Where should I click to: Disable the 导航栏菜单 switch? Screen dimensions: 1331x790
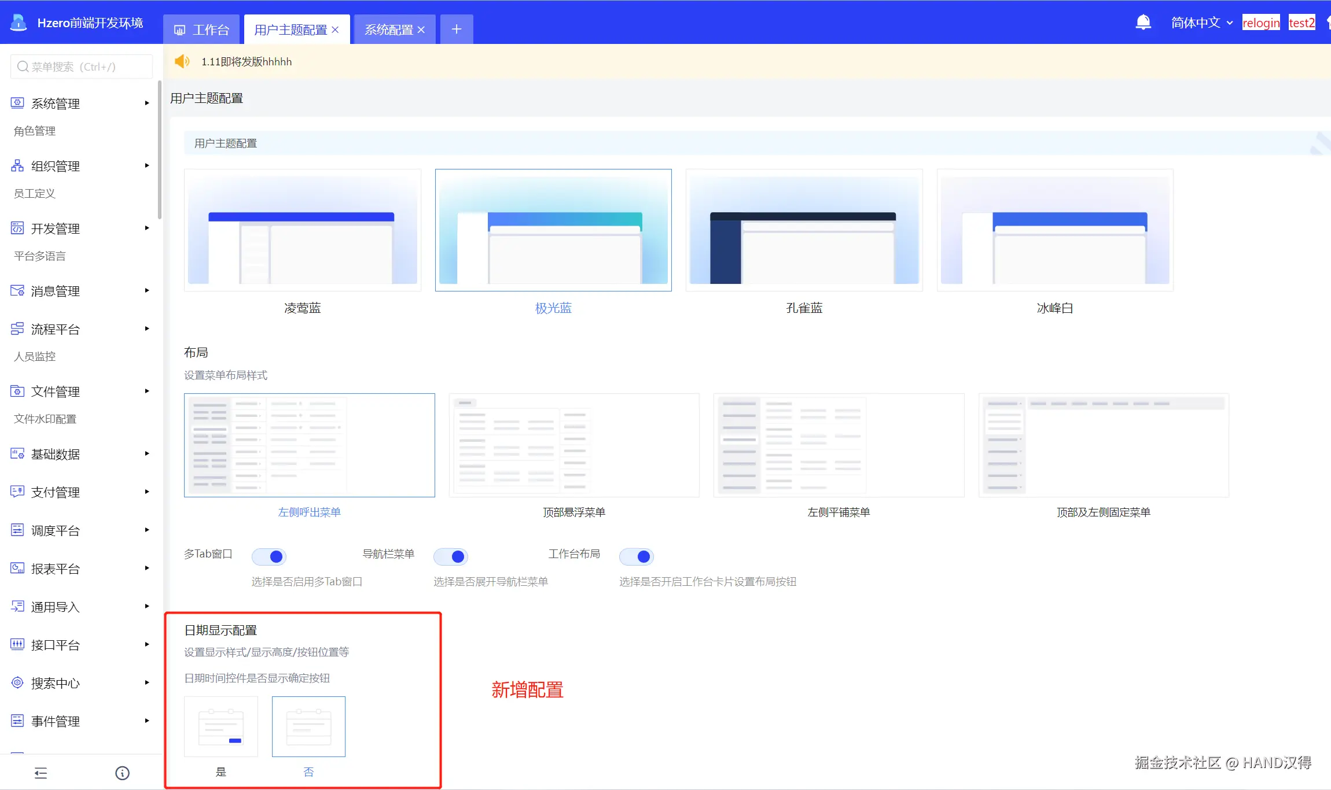(x=451, y=556)
